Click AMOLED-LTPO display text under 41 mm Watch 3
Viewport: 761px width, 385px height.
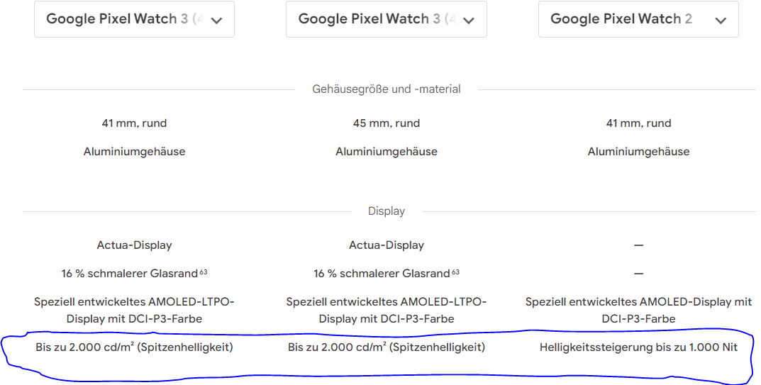pos(135,311)
